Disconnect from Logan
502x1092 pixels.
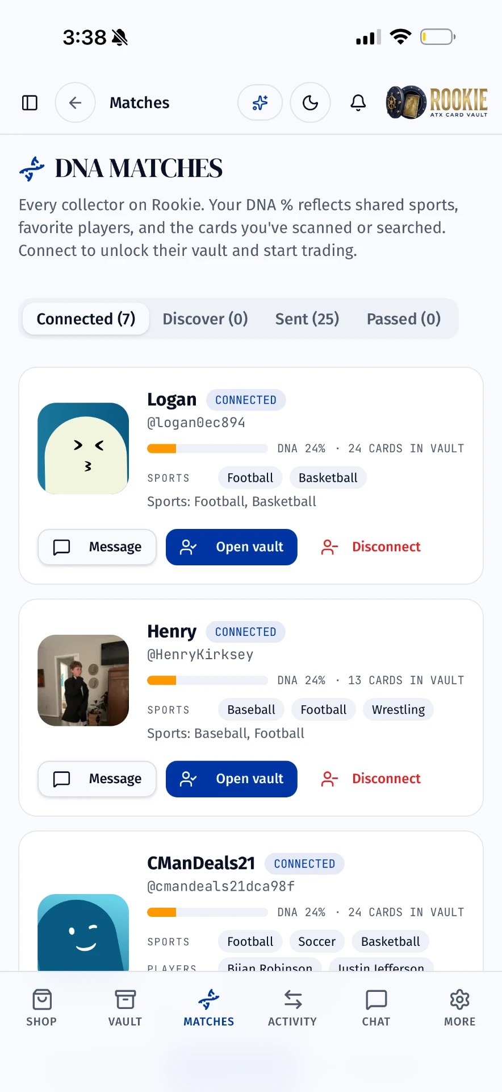click(371, 547)
